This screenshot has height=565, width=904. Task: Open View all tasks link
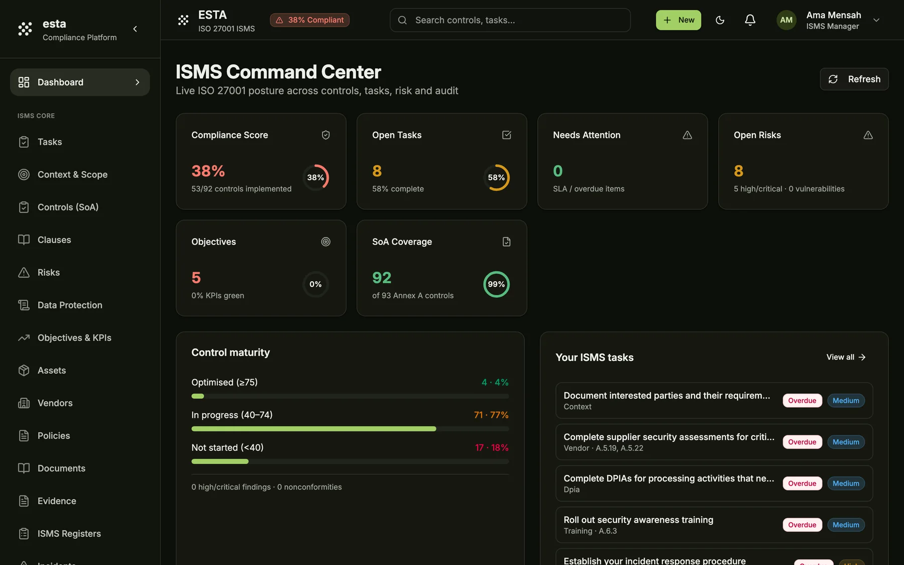(846, 357)
